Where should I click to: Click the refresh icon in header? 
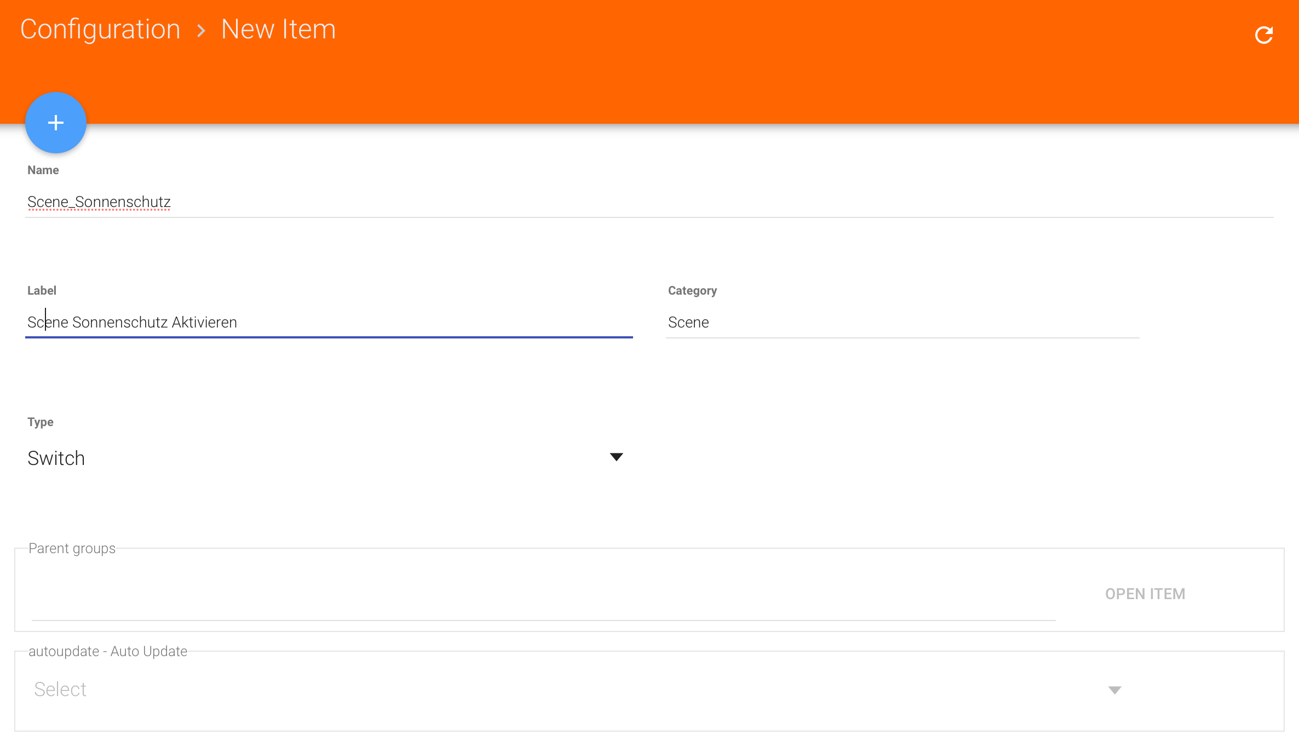click(1263, 35)
